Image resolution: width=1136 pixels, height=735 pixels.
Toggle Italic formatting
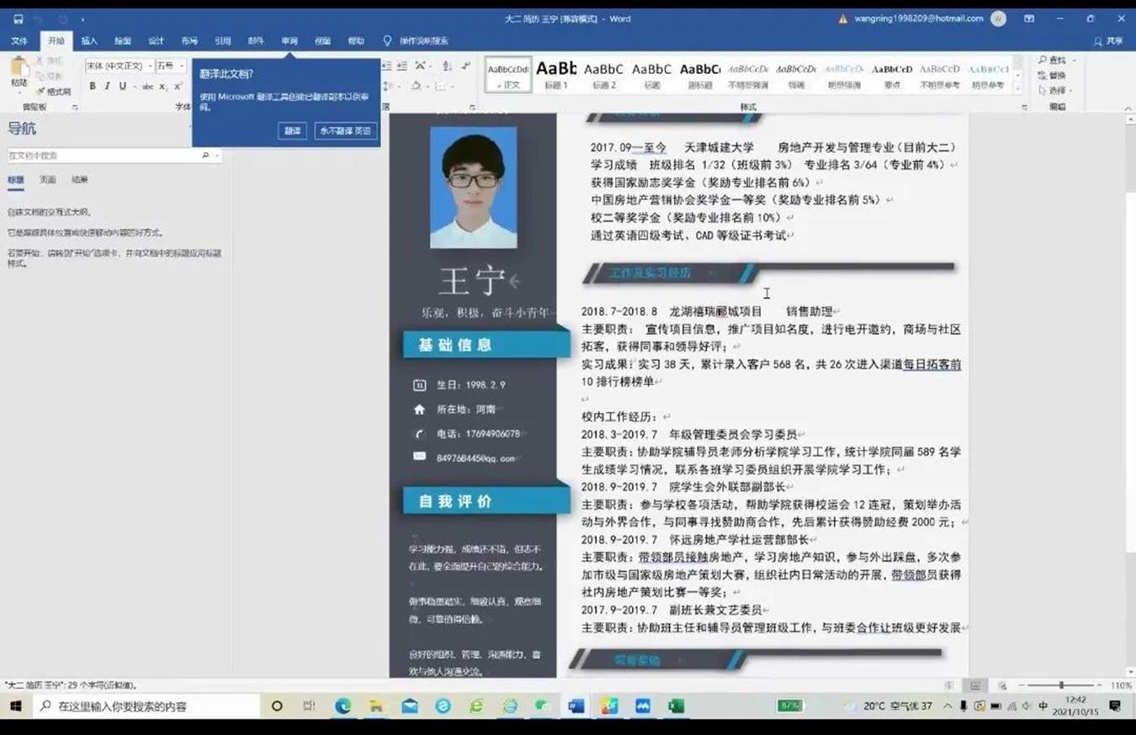point(107,87)
